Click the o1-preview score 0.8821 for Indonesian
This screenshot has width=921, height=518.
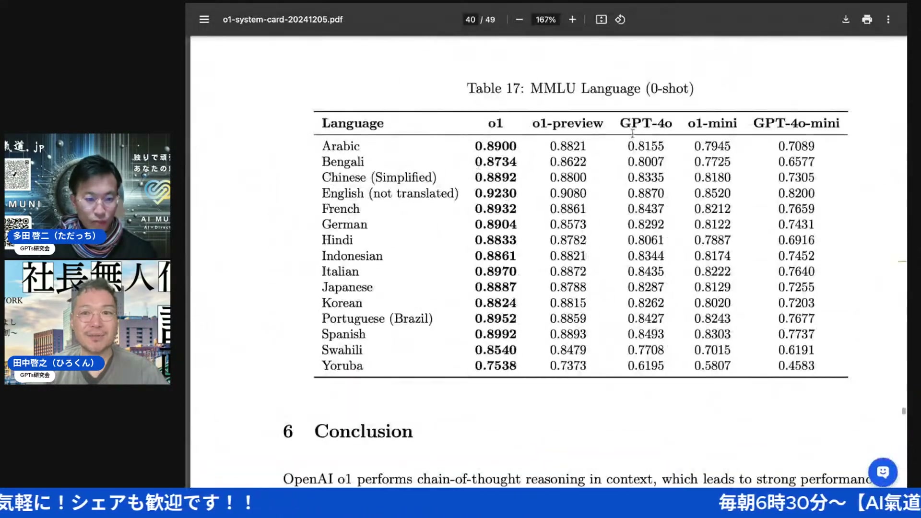568,256
